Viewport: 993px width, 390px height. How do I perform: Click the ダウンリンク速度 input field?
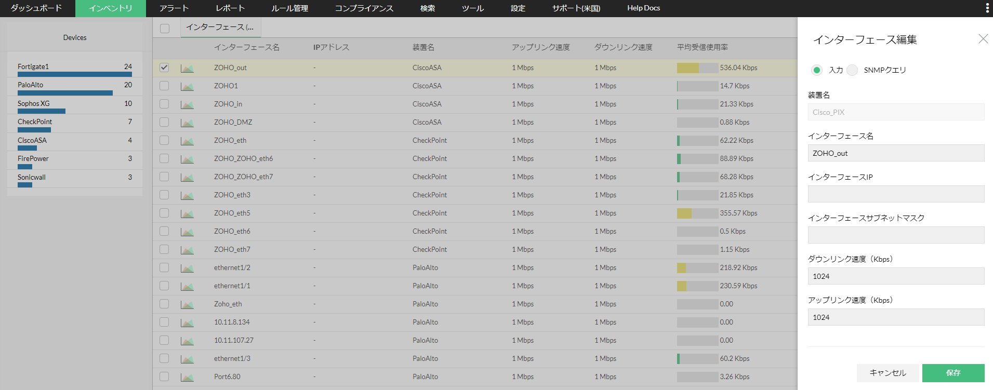896,276
